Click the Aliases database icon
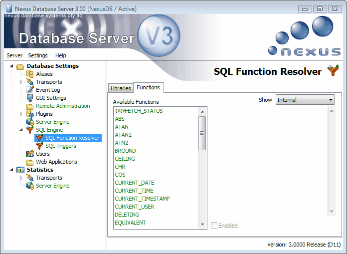 [x=29, y=74]
